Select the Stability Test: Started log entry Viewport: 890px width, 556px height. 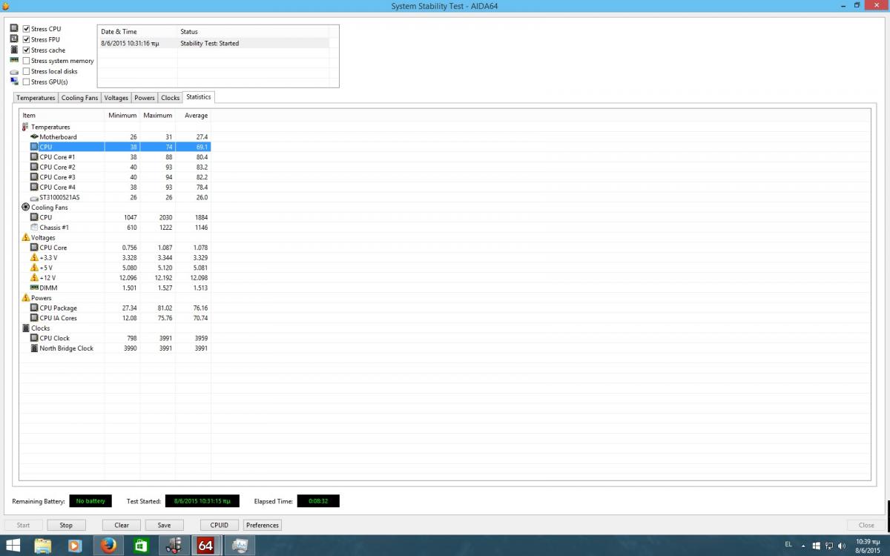(x=214, y=44)
